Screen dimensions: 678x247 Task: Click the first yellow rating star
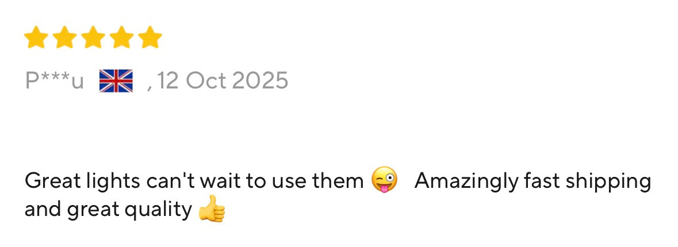tap(36, 37)
